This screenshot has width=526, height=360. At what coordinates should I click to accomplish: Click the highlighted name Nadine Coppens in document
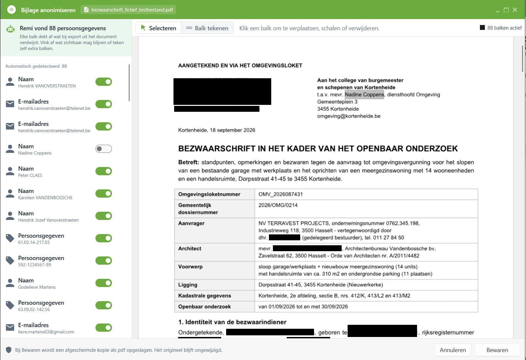coord(364,95)
